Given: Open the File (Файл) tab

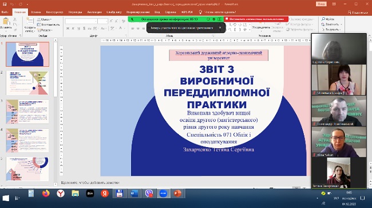Looking at the screenshot, I should (5, 12).
